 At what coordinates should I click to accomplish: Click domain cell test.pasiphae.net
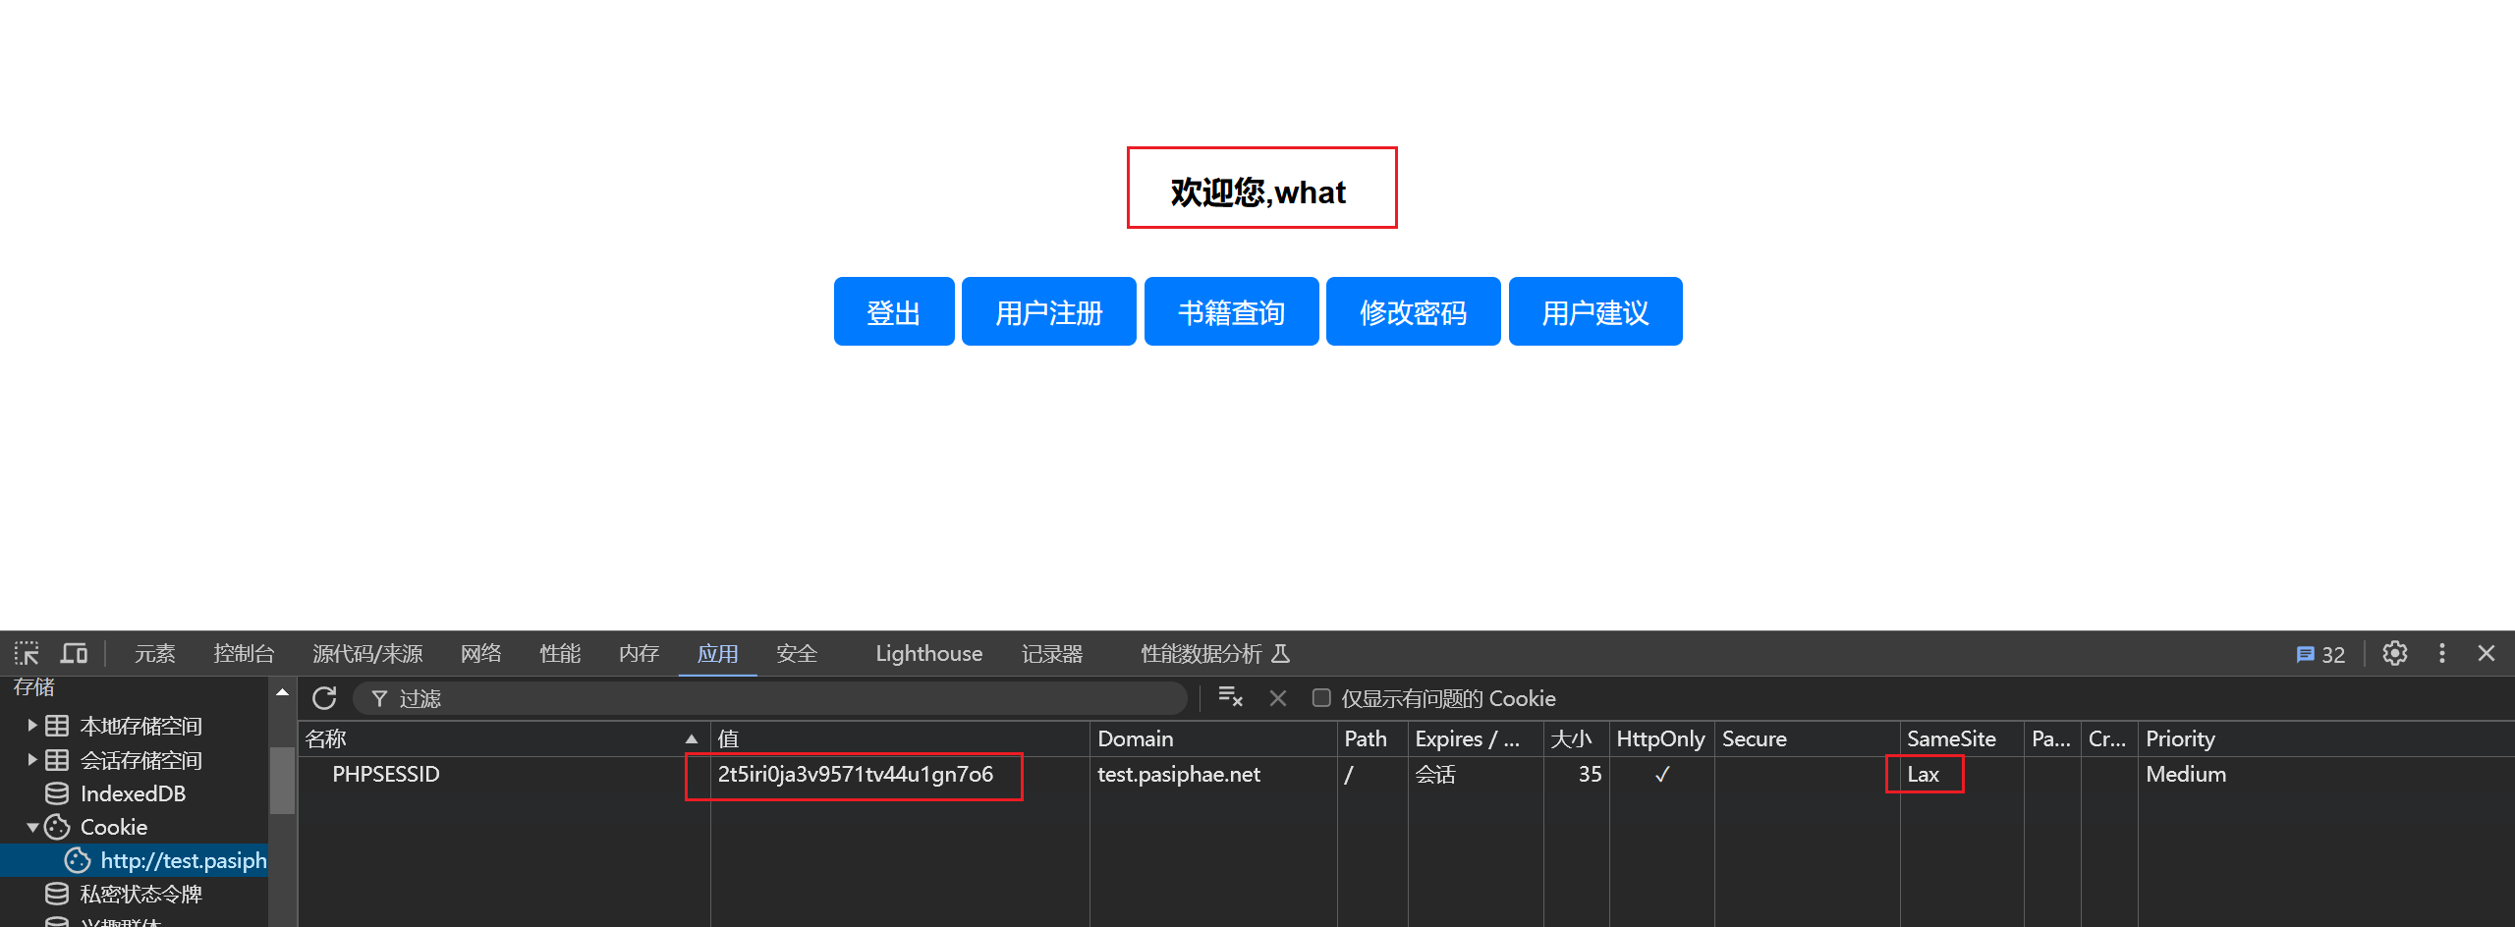coord(1179,774)
